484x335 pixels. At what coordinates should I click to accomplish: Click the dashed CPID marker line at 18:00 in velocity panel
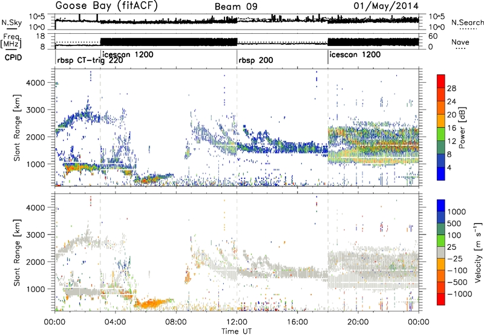click(328, 252)
